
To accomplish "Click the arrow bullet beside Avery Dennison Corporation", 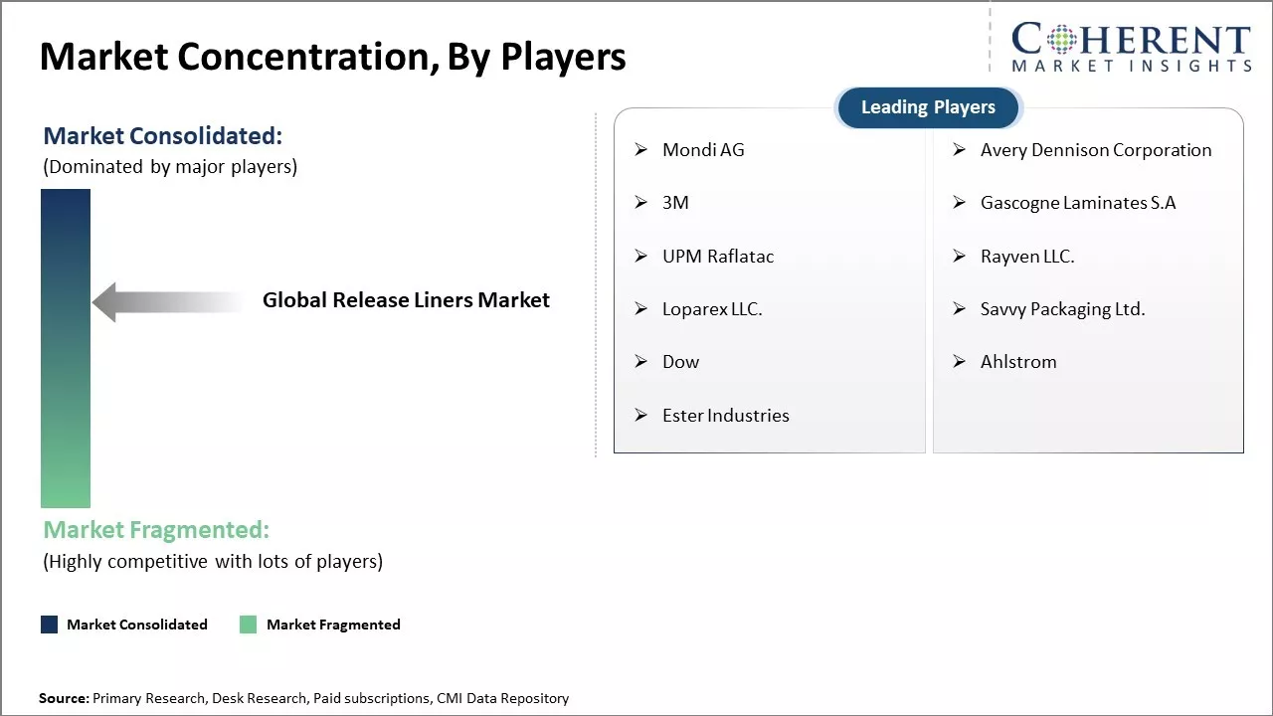I will (960, 150).
